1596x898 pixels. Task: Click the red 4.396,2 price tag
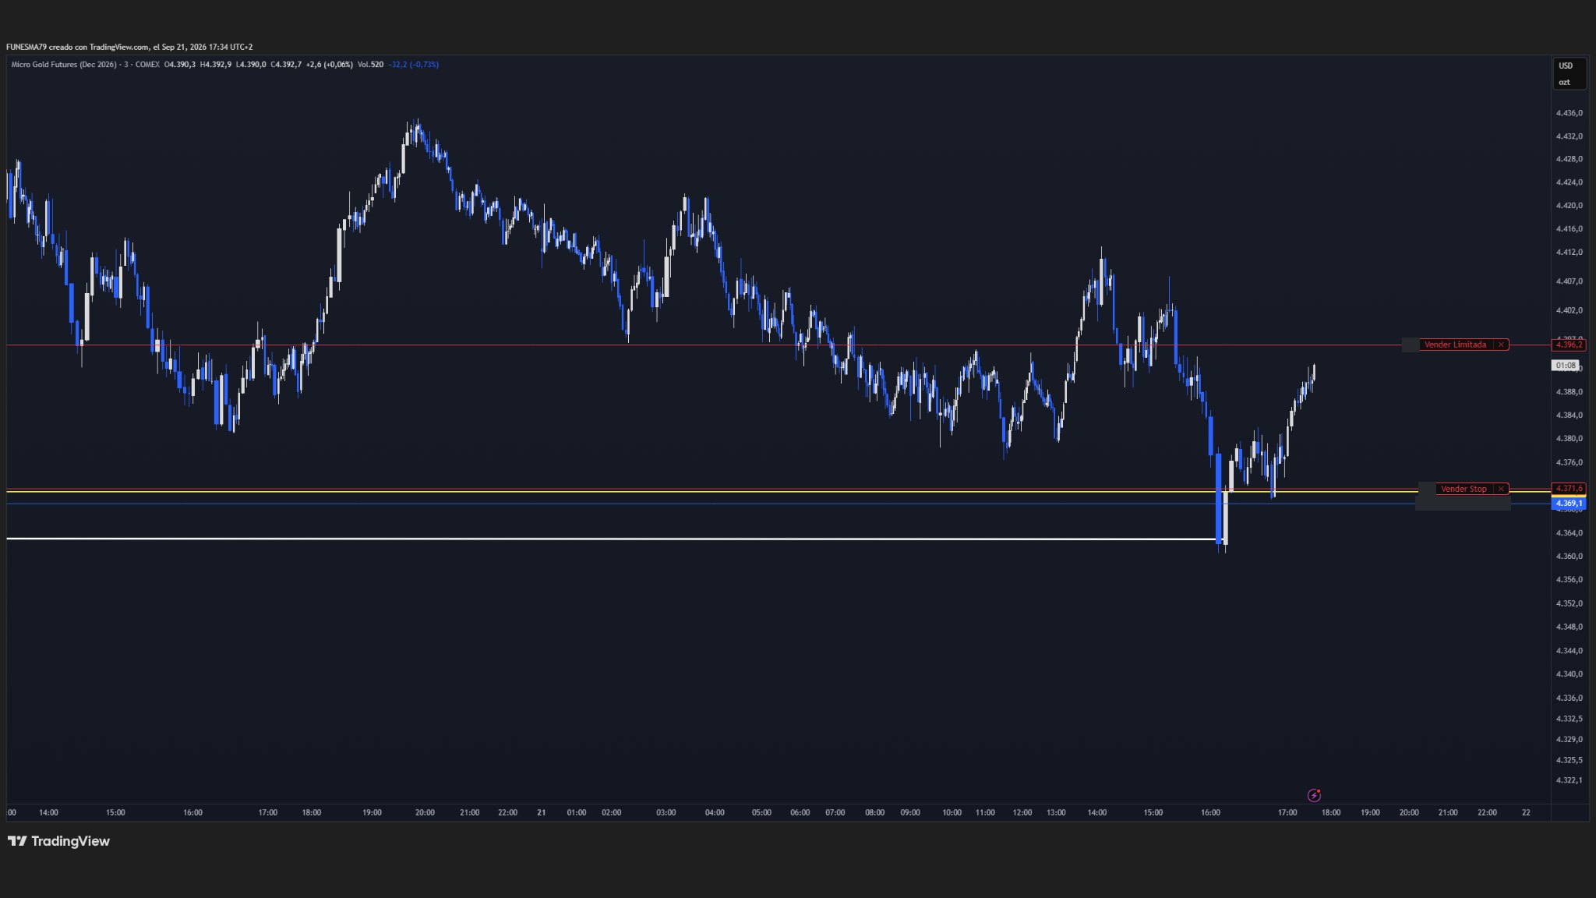pyautogui.click(x=1569, y=345)
